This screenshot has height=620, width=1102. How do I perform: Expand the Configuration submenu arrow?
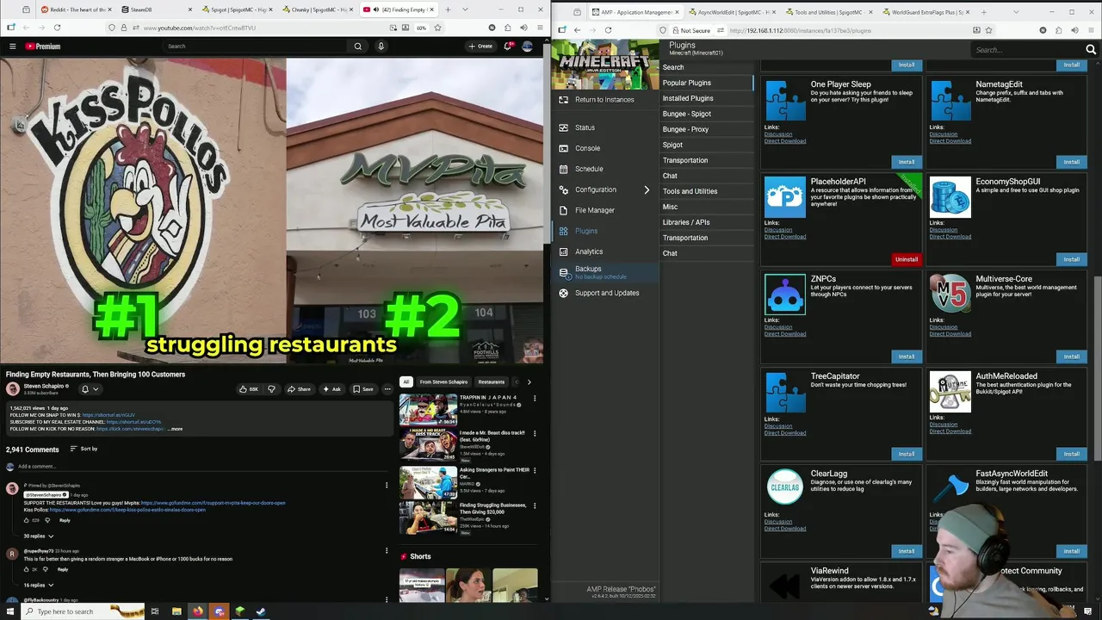(x=647, y=189)
